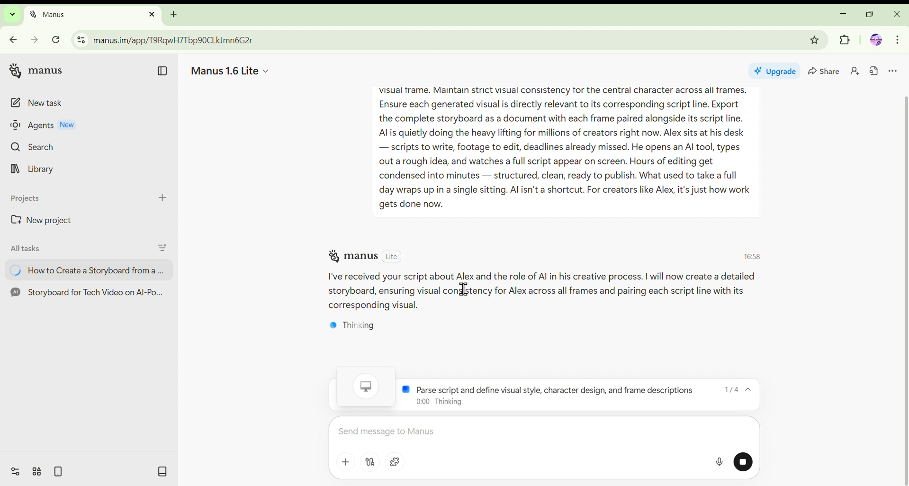Screen dimensions: 909x486
Task: Focus the 'Send message to Manus' input field
Action: click(x=544, y=432)
